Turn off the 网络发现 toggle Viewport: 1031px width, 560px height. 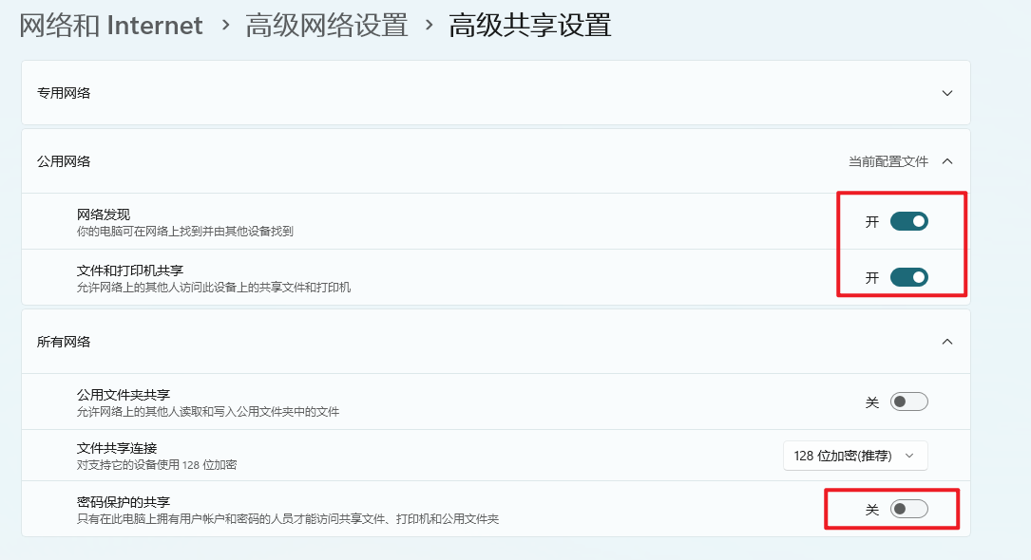pos(908,221)
